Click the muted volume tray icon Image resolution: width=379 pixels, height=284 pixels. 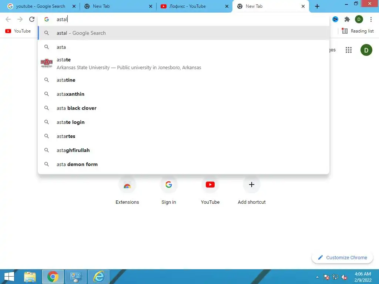point(344,277)
